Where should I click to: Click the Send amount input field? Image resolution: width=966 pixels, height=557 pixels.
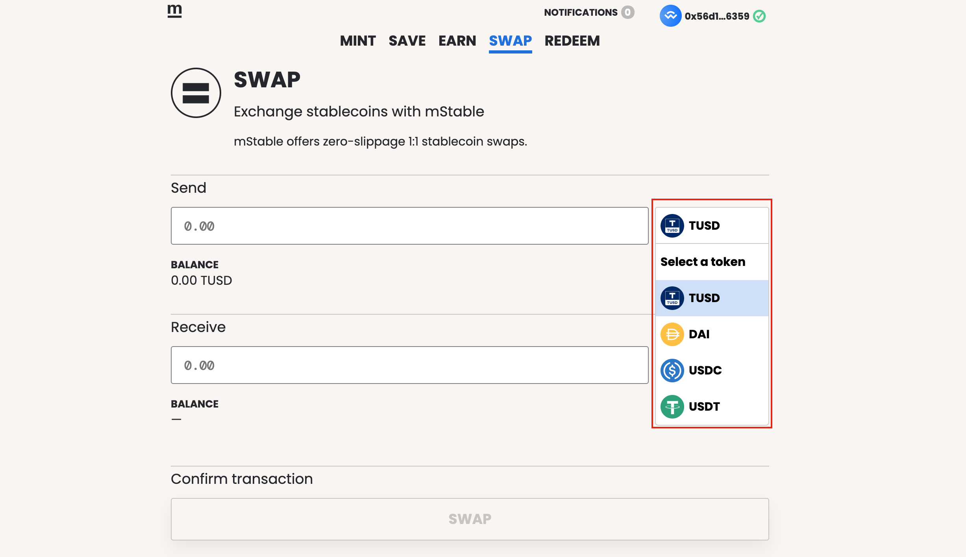tap(409, 226)
